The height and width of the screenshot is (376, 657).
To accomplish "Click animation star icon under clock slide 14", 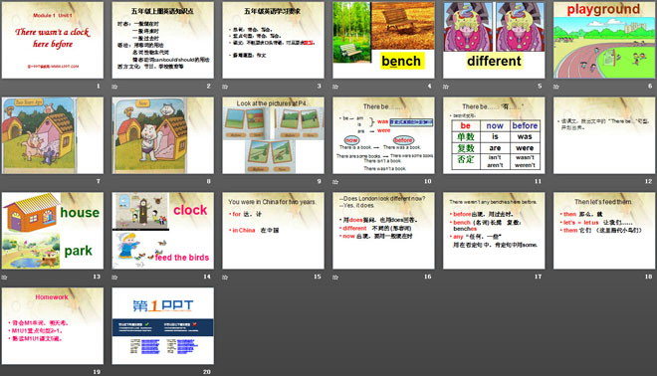I will 114,278.
